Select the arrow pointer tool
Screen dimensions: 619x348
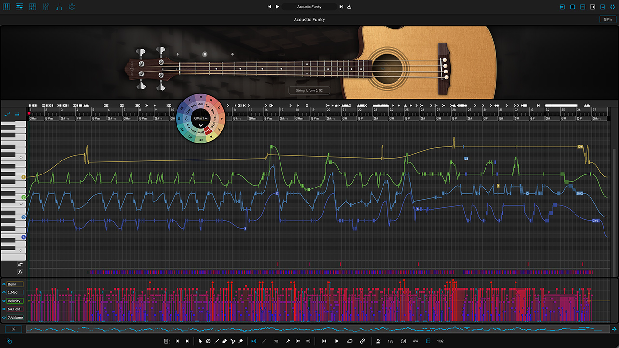tap(200, 341)
